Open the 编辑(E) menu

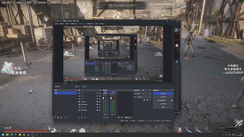[x=62, y=24]
